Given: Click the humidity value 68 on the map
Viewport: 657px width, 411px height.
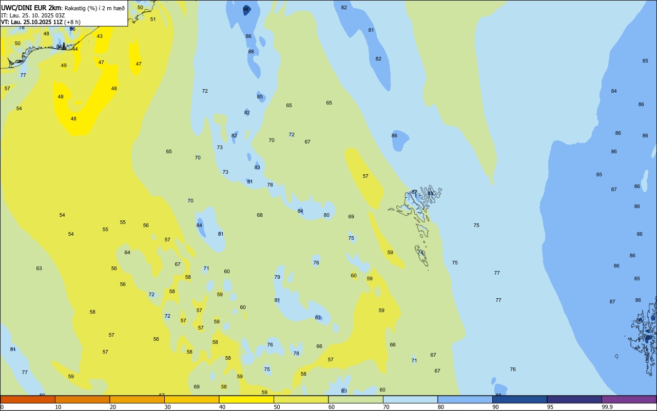Looking at the screenshot, I should tap(260, 215).
